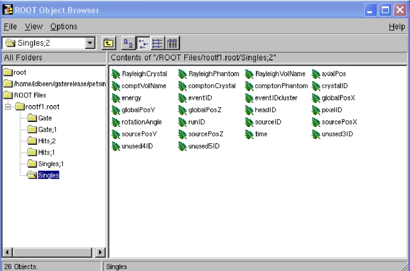Go up one folder level
The image size is (410, 271).
point(109,43)
